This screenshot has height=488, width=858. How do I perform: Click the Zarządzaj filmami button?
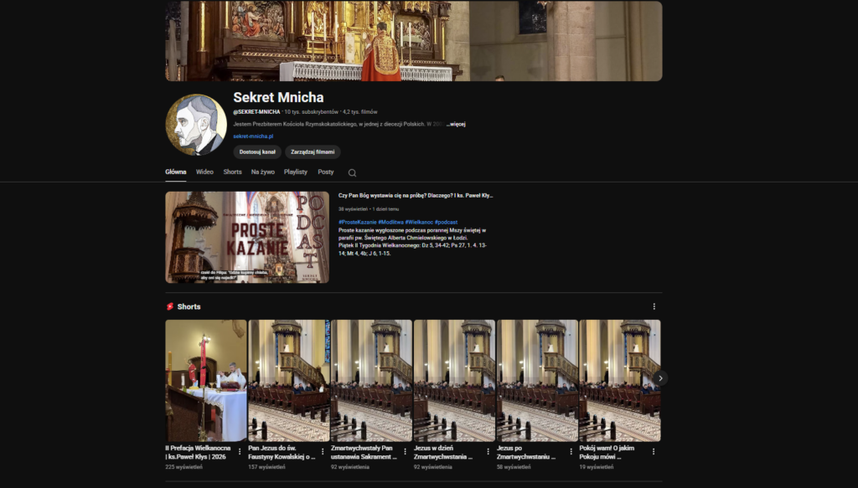[313, 152]
